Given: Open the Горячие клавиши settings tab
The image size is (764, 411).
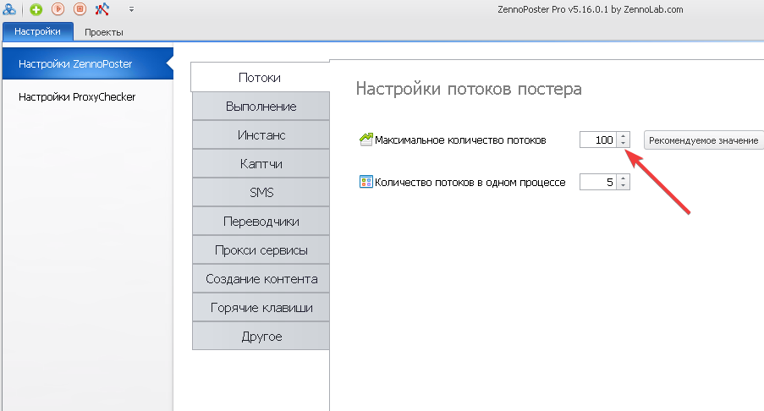Looking at the screenshot, I should pos(261,307).
